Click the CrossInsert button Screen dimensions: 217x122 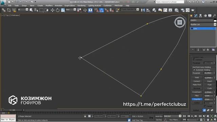(197, 92)
